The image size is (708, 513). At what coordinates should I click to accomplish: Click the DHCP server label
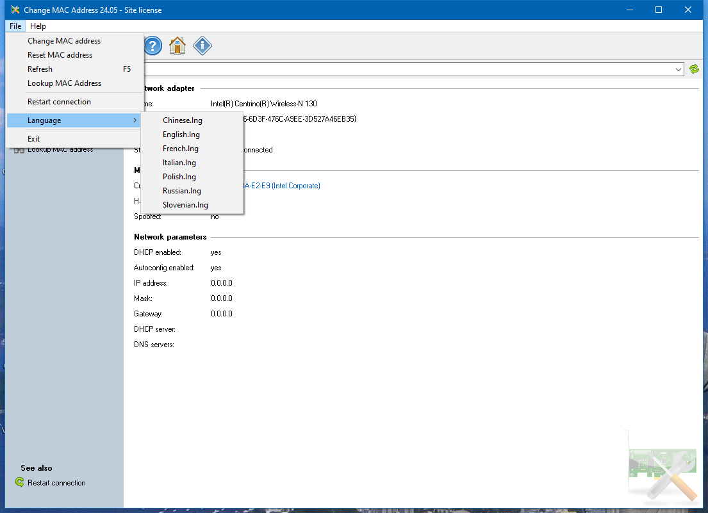click(154, 329)
